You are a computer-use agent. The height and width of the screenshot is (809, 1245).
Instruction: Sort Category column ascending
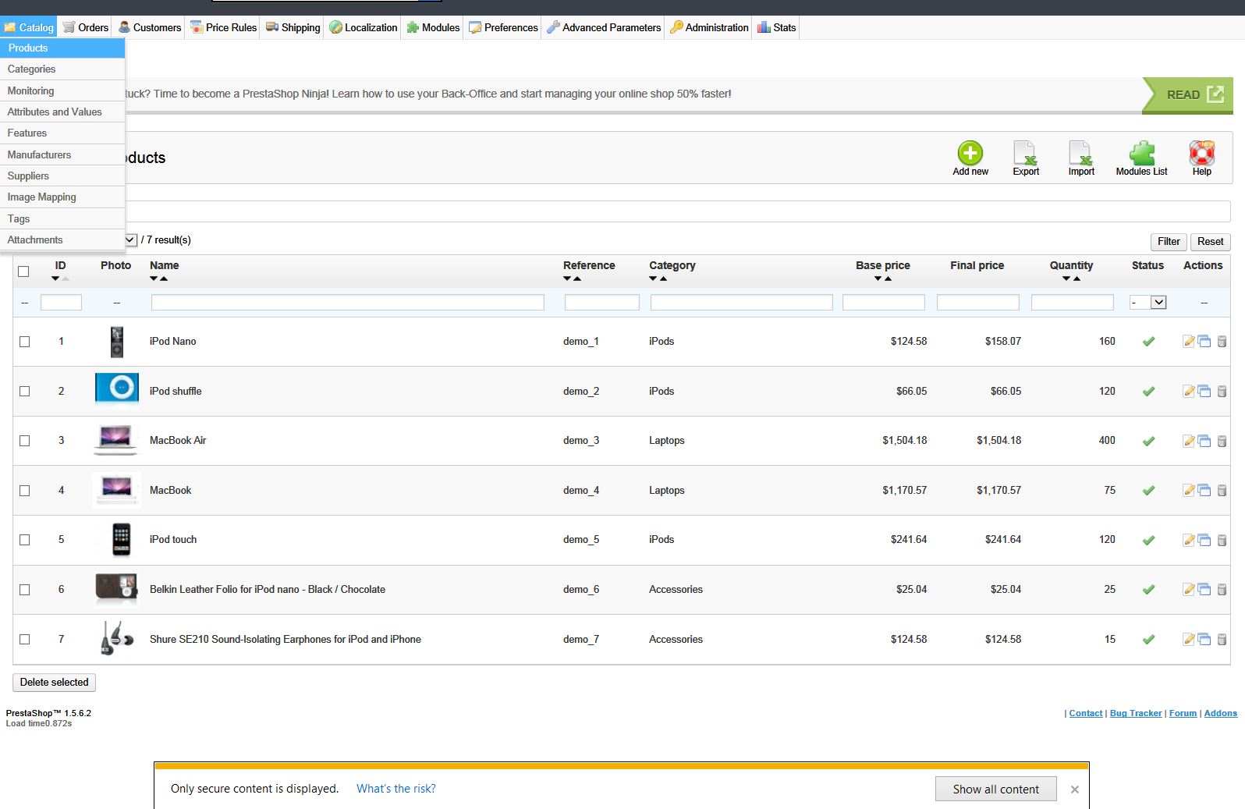click(663, 279)
